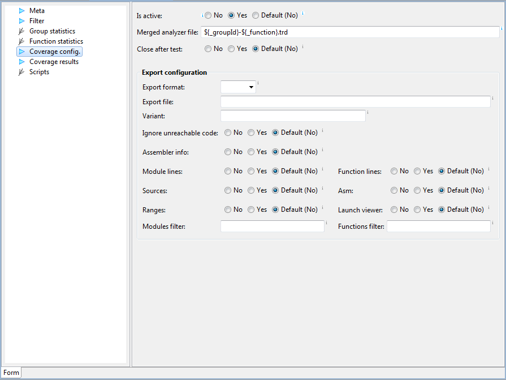Image resolution: width=506 pixels, height=380 pixels.
Task: Click the Functions filter text box
Action: (439, 226)
